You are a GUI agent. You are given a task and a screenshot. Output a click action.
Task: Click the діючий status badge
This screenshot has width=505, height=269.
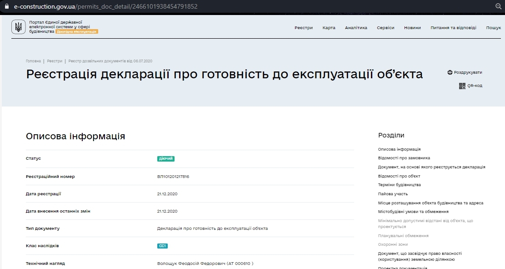tap(166, 159)
